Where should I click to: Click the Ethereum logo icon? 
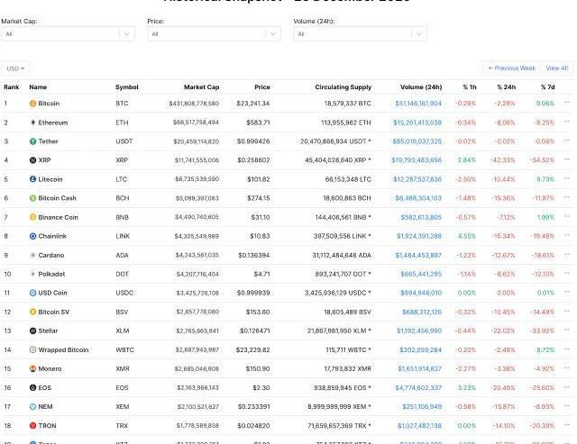tap(33, 122)
